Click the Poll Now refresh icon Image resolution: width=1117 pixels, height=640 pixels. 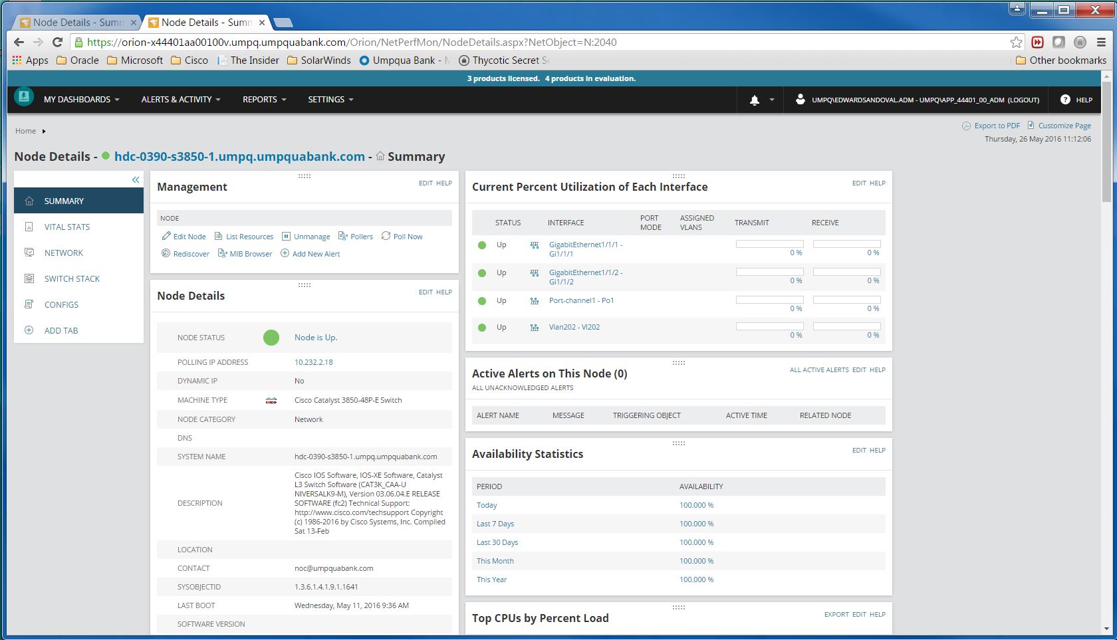click(386, 236)
